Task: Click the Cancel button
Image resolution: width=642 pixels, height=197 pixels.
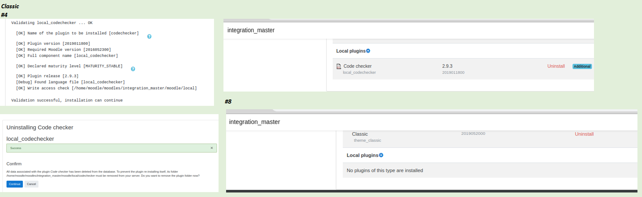Action: point(31,184)
